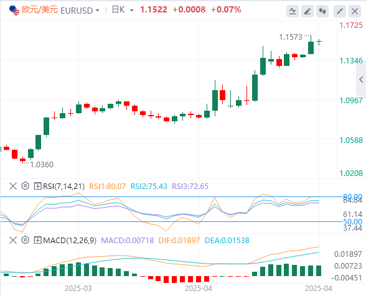The height and width of the screenshot is (296, 366).
Task: Select MACD(12,26,9) indicator label
Action: click(x=70, y=240)
